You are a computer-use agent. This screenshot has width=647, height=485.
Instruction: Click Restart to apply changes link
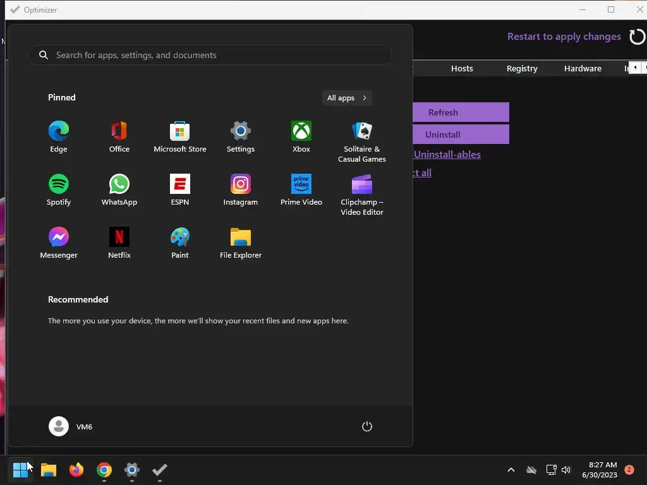tap(564, 37)
